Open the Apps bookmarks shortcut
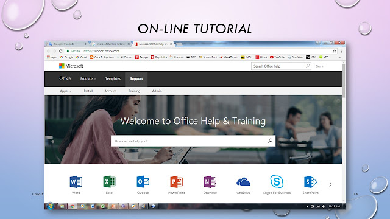The image size is (390, 219). click(x=52, y=57)
